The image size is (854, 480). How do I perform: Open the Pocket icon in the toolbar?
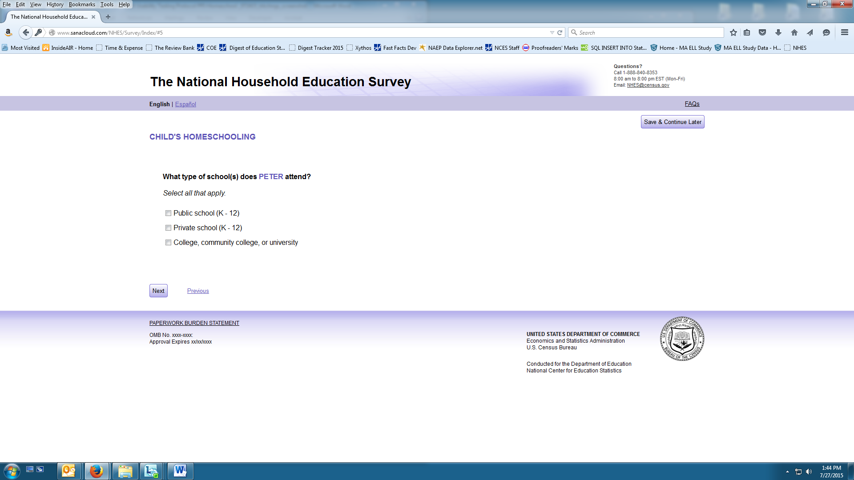coord(762,32)
